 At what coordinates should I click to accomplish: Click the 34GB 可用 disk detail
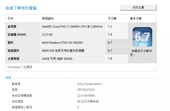57,59
